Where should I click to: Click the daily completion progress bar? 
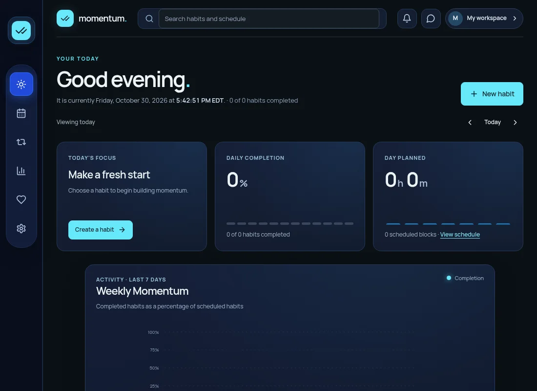click(x=289, y=224)
